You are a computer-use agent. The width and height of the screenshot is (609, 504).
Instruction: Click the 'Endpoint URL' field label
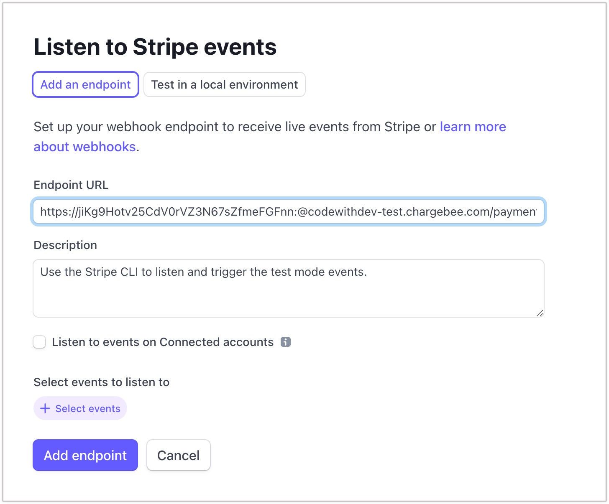pyautogui.click(x=71, y=185)
